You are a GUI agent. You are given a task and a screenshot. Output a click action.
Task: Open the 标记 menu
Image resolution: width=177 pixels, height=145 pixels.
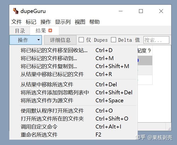[x=31, y=22]
